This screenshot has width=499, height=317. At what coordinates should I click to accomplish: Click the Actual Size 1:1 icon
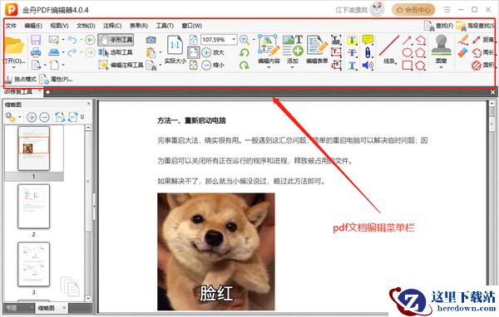(175, 45)
